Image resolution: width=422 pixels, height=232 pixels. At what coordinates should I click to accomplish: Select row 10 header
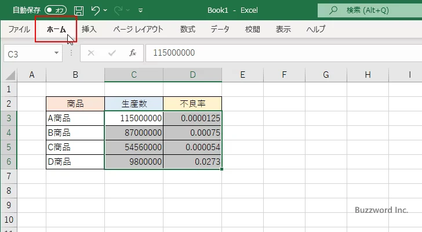(x=9, y=220)
